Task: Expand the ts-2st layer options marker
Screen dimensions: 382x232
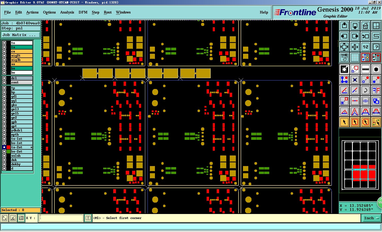Action: [x=31, y=147]
